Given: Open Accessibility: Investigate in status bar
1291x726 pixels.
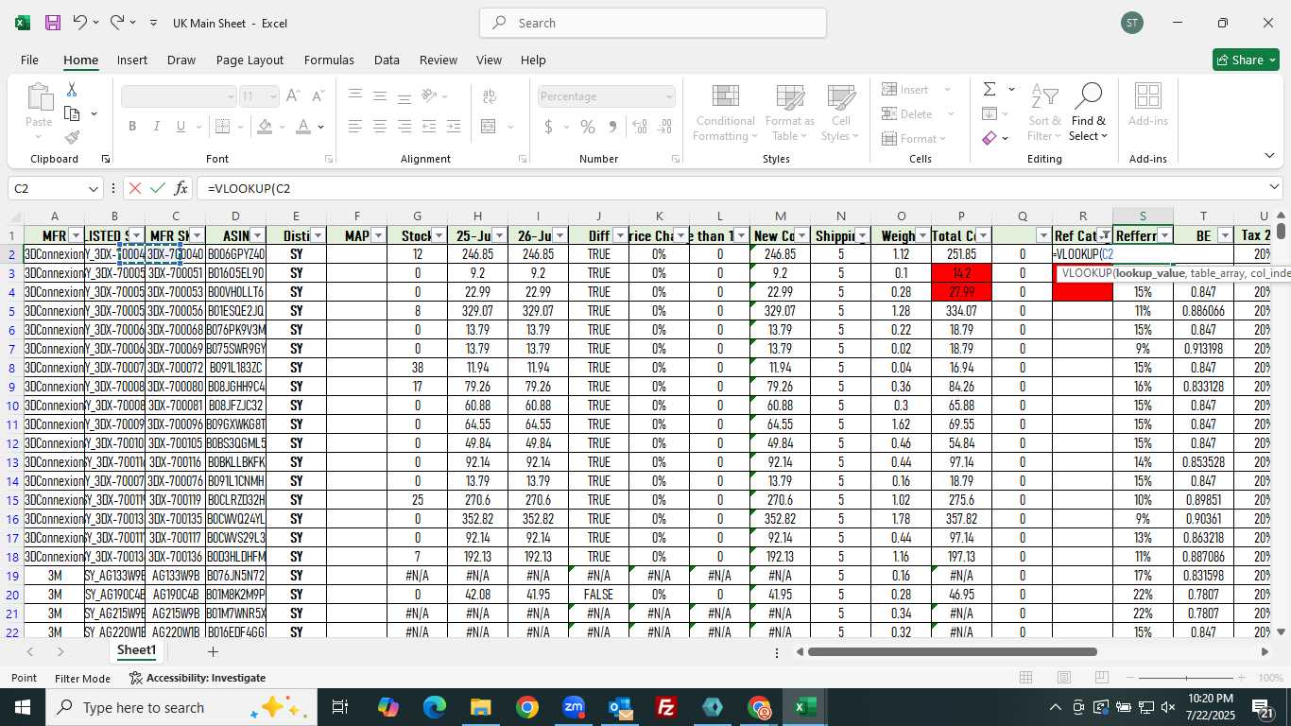Looking at the screenshot, I should click(198, 678).
